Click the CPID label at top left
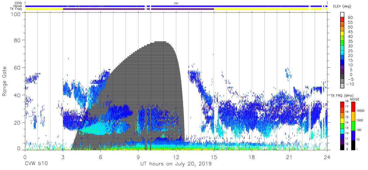368x170 pixels. [18, 3]
